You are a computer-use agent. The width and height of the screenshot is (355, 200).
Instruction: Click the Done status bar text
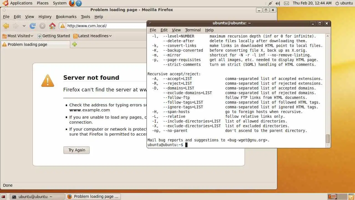pos(8,185)
